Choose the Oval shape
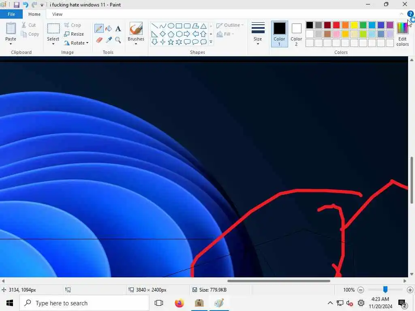This screenshot has width=415, height=311. click(x=171, y=26)
